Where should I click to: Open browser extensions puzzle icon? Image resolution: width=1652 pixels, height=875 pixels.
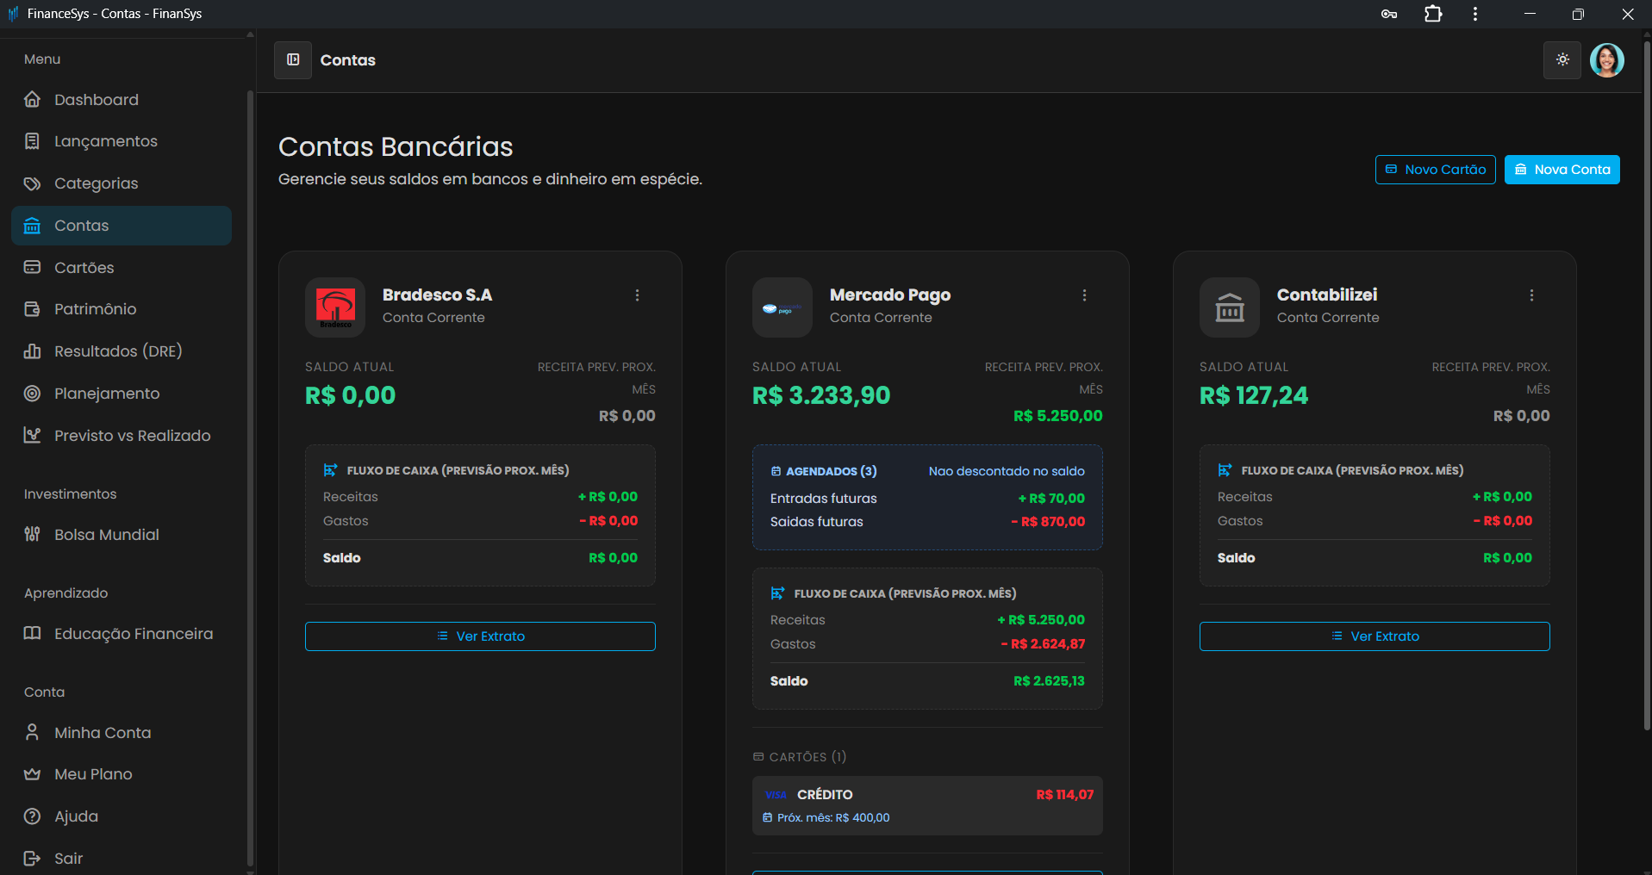click(x=1433, y=14)
